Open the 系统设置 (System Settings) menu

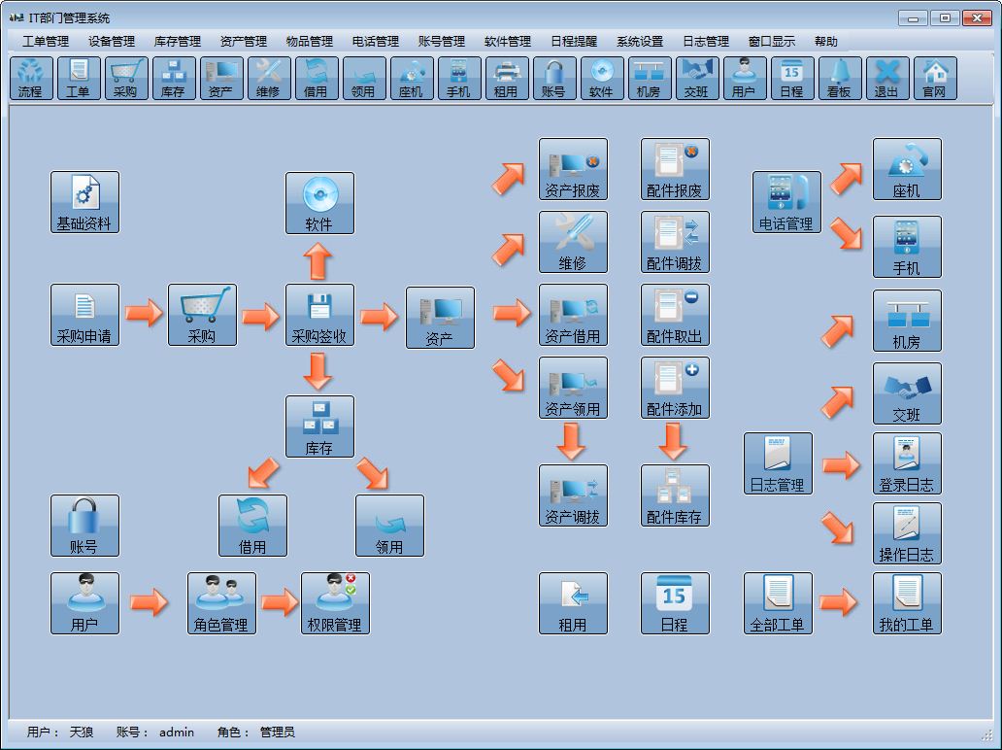coord(642,41)
